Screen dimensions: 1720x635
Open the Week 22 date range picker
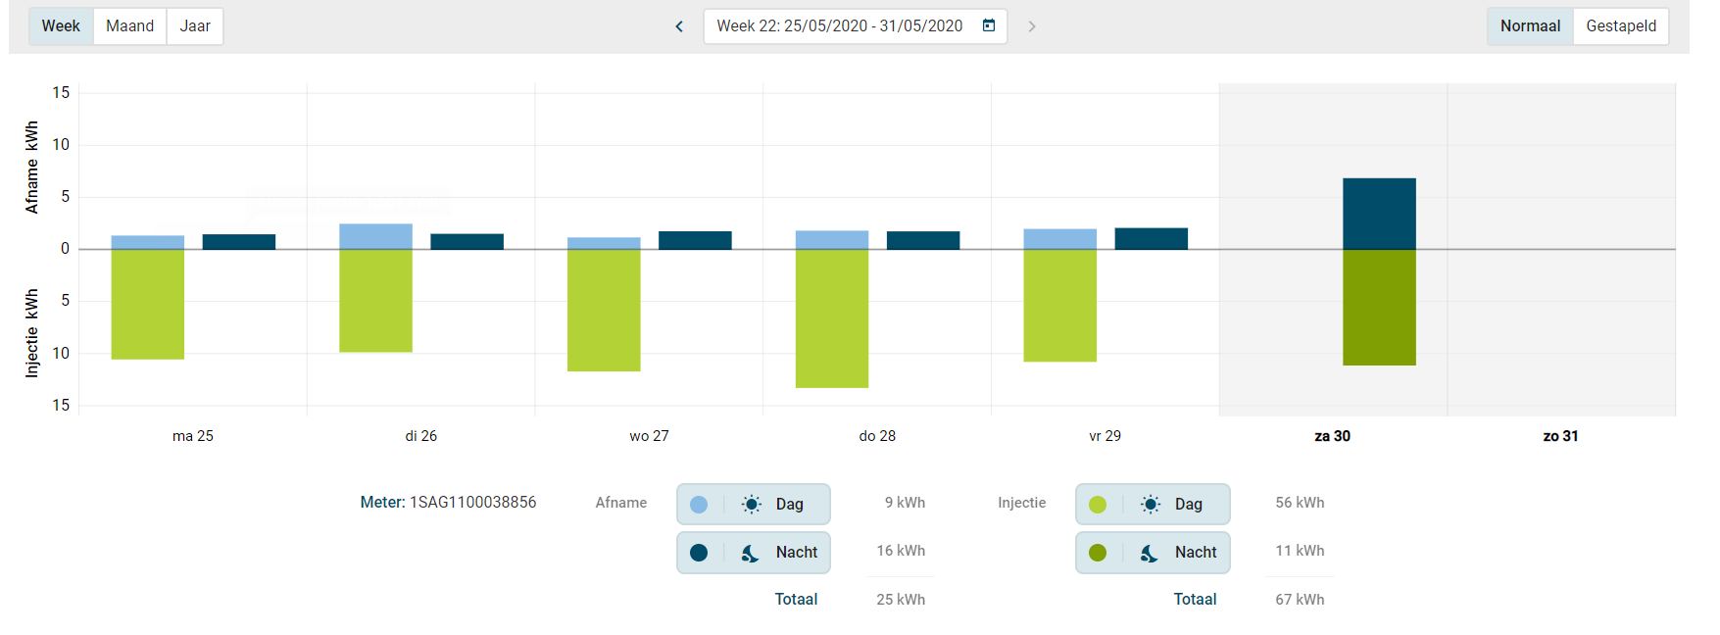tap(839, 26)
